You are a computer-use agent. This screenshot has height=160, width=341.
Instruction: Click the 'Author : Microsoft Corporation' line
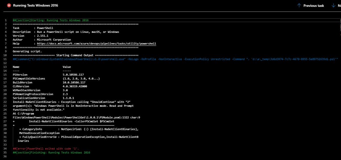tap(42, 40)
